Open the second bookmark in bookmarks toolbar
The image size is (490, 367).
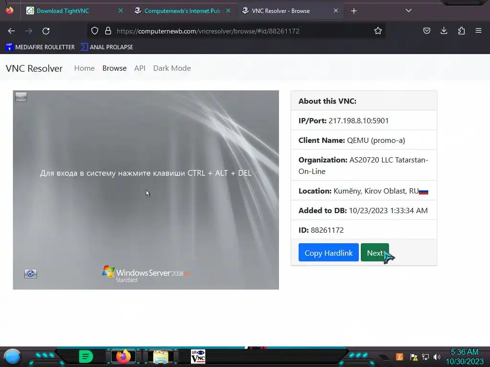[107, 47]
